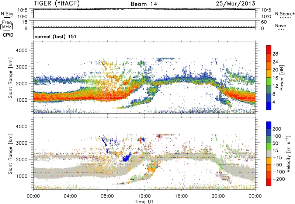Click the blue 200 velocity colorbar segment

269,125
